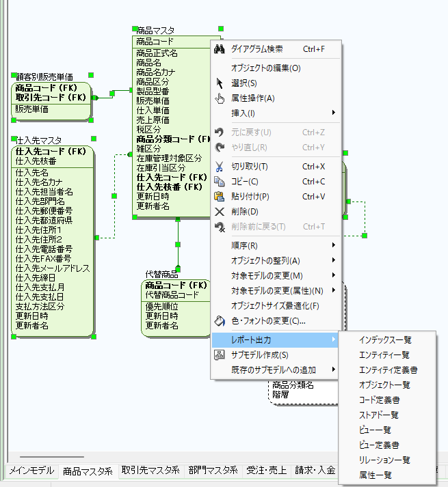Select ビュー一覧 report
Viewport: 448px width, 487px height.
point(387,430)
